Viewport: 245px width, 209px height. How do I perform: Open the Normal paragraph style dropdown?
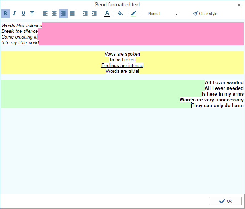pyautogui.click(x=163, y=14)
